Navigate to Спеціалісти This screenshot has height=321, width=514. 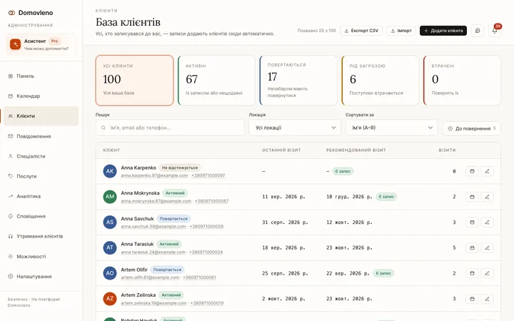(41, 156)
